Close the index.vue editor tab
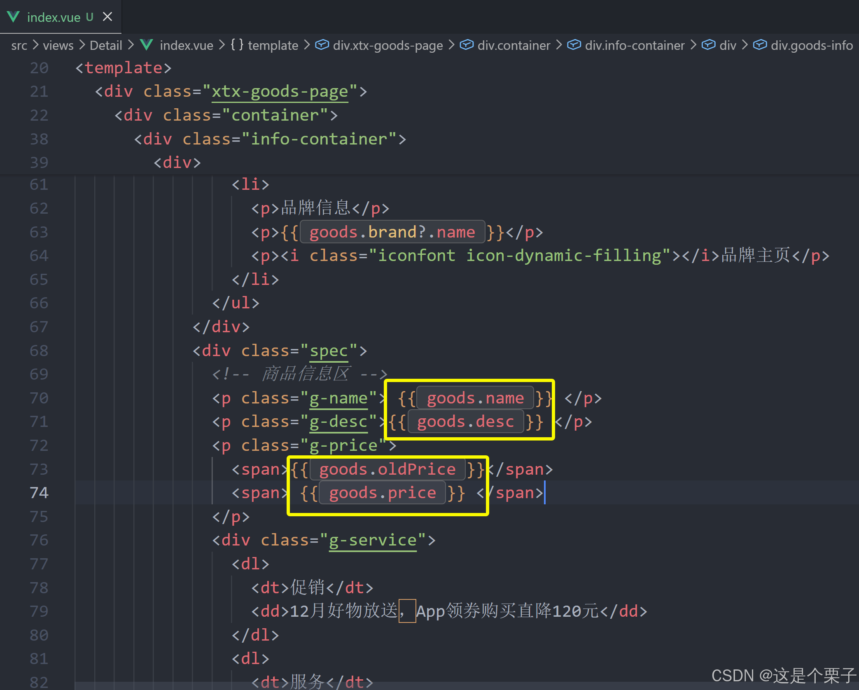 (x=107, y=17)
